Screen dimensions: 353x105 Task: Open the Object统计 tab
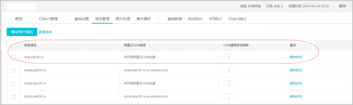[237, 19]
